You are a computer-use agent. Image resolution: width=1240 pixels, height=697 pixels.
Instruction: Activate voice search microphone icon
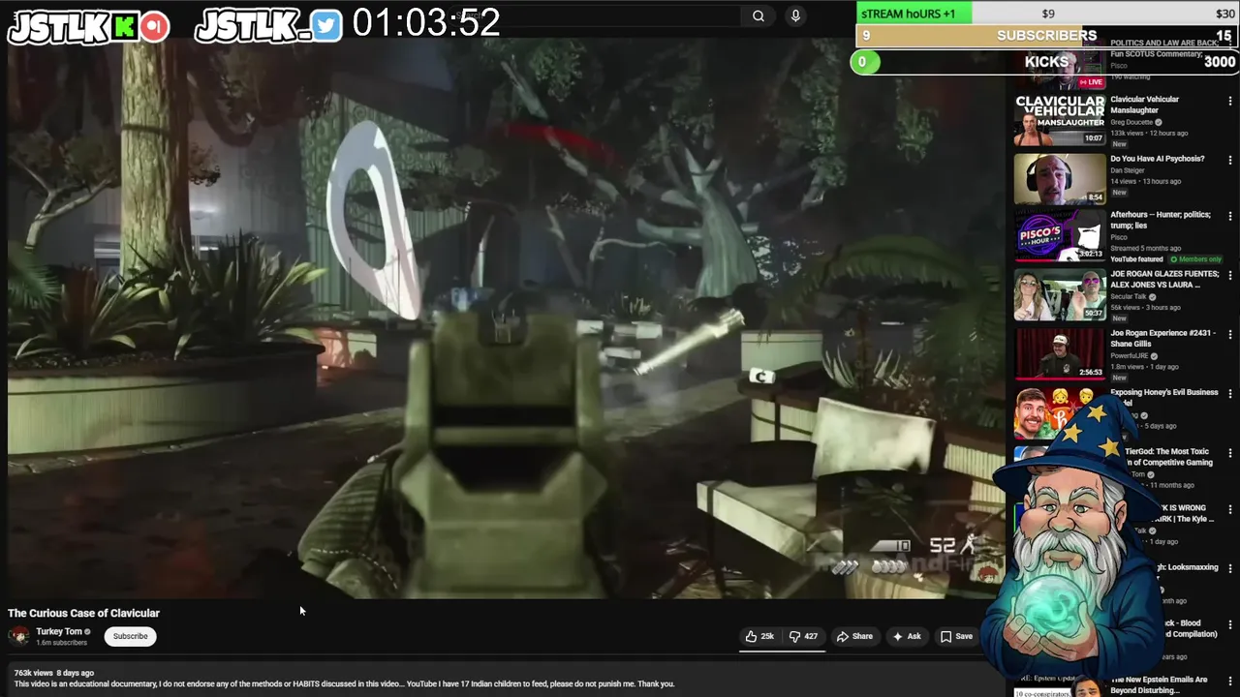point(795,15)
